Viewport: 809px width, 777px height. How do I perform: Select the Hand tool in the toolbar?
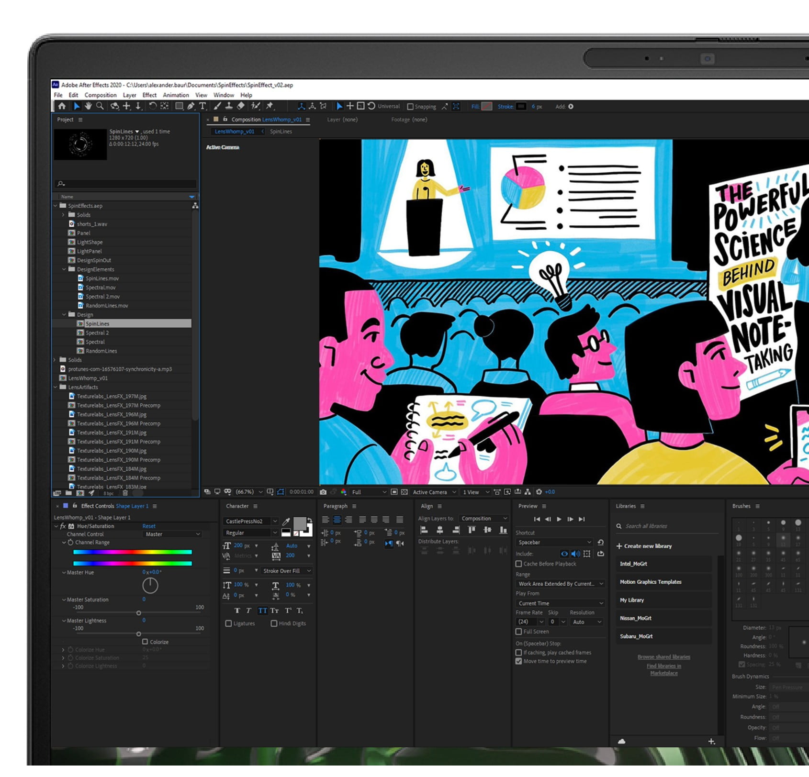tap(88, 106)
